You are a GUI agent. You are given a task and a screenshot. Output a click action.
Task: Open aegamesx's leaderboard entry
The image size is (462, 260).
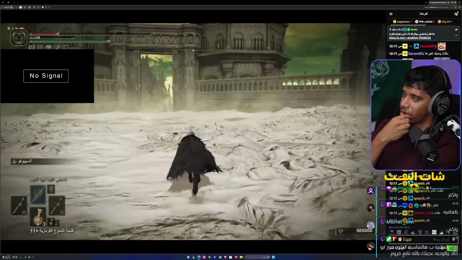click(x=402, y=22)
